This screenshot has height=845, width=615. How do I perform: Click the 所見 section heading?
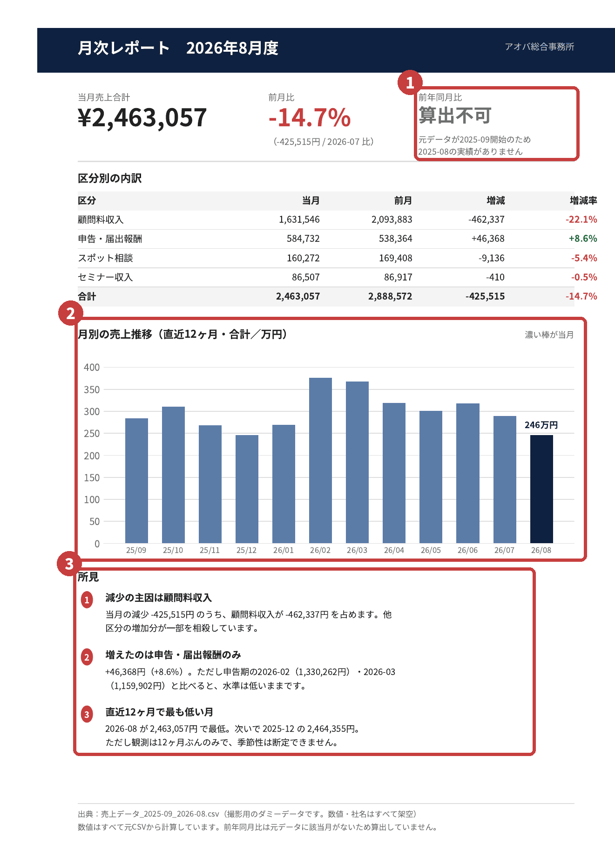88,577
